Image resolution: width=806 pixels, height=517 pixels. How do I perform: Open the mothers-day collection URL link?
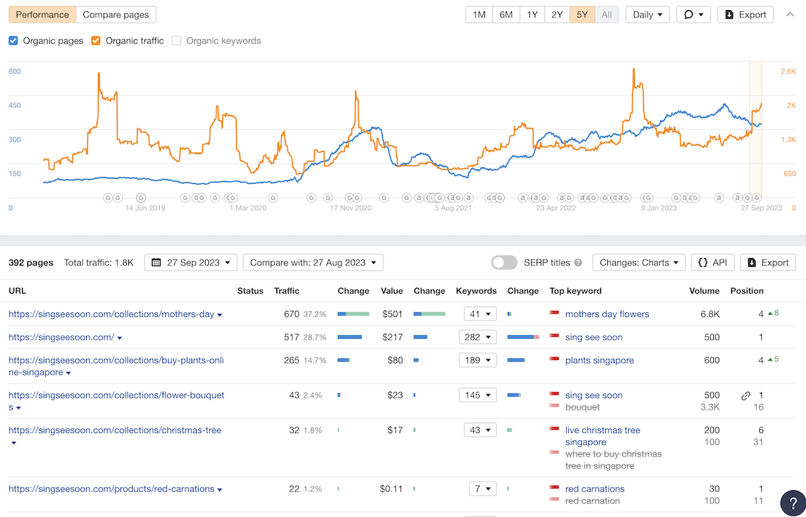[111, 314]
